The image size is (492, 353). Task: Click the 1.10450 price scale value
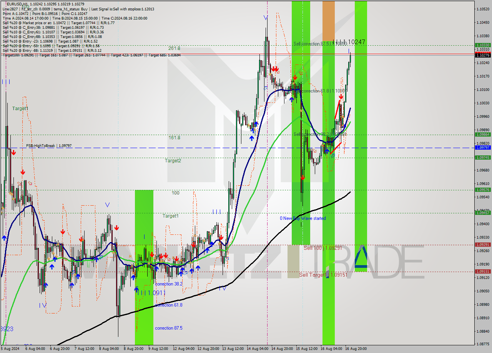coord(483,22)
